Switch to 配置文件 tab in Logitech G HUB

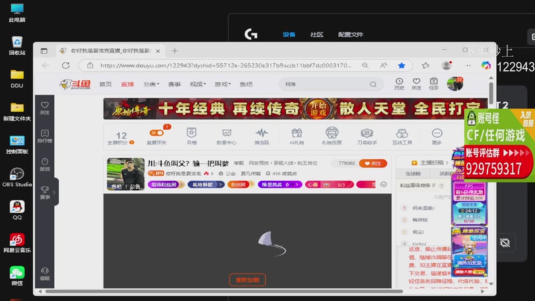coord(350,35)
